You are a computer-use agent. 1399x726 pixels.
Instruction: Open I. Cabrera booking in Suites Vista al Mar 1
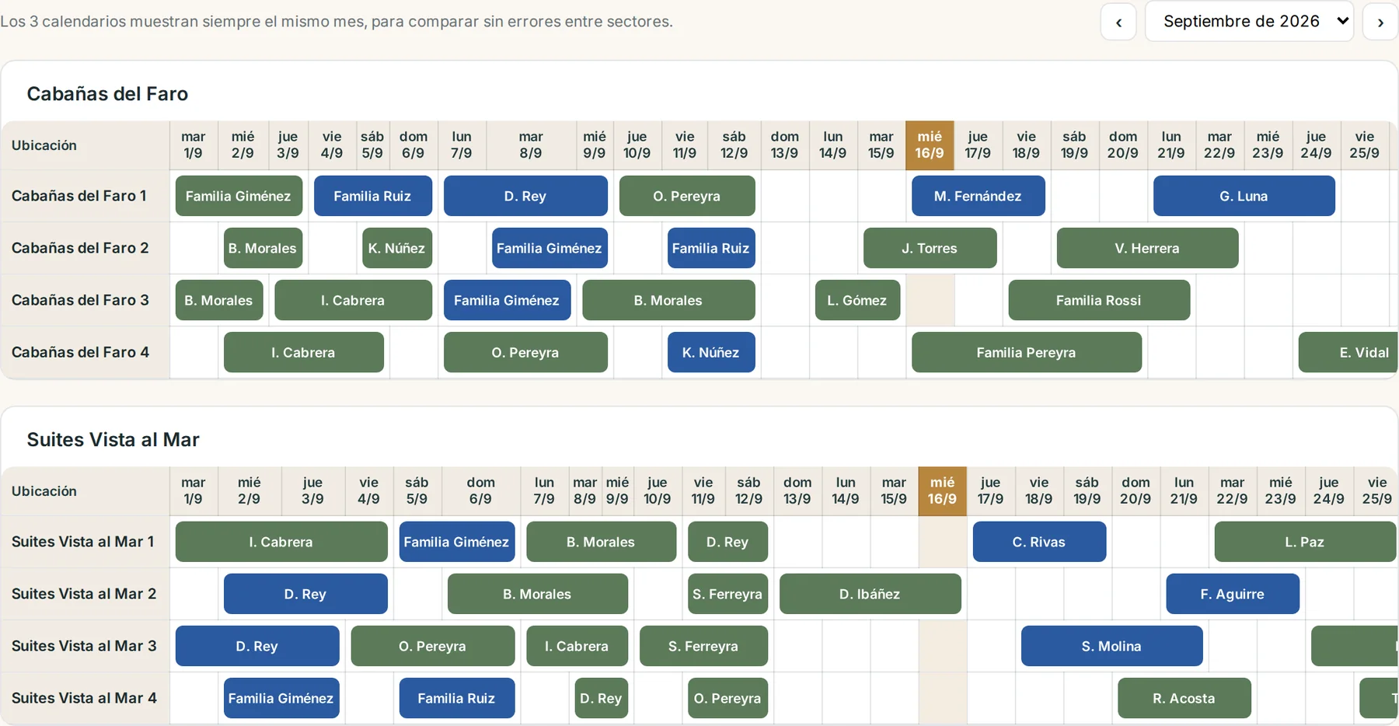point(281,542)
